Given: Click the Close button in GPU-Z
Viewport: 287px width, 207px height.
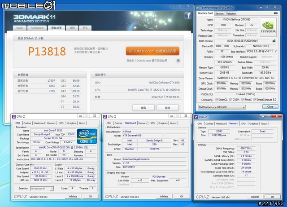Looking at the screenshot, I should (x=270, y=107).
